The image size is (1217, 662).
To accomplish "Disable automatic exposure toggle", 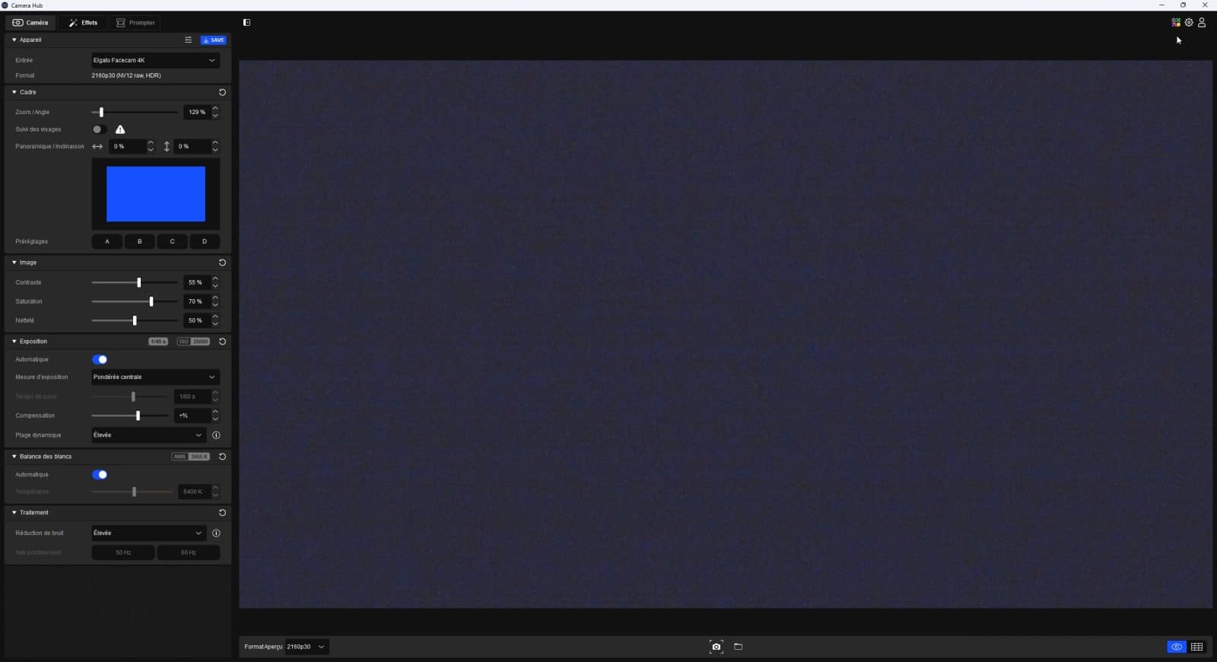I will coord(100,360).
